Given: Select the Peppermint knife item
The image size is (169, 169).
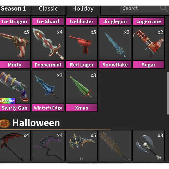Looking at the screenshot, I should point(48,48).
